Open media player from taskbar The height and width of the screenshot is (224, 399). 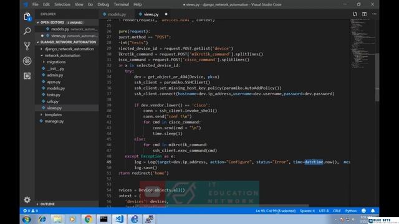pyautogui.click(x=72, y=219)
